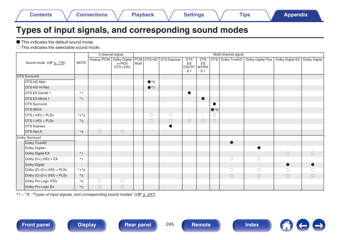Click the page title heading text

tap(132, 30)
